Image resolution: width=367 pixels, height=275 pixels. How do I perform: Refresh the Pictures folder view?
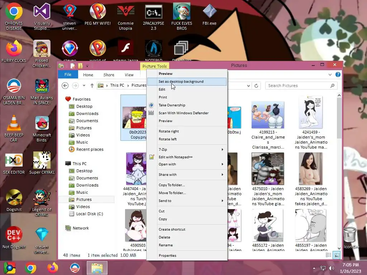(x=256, y=86)
